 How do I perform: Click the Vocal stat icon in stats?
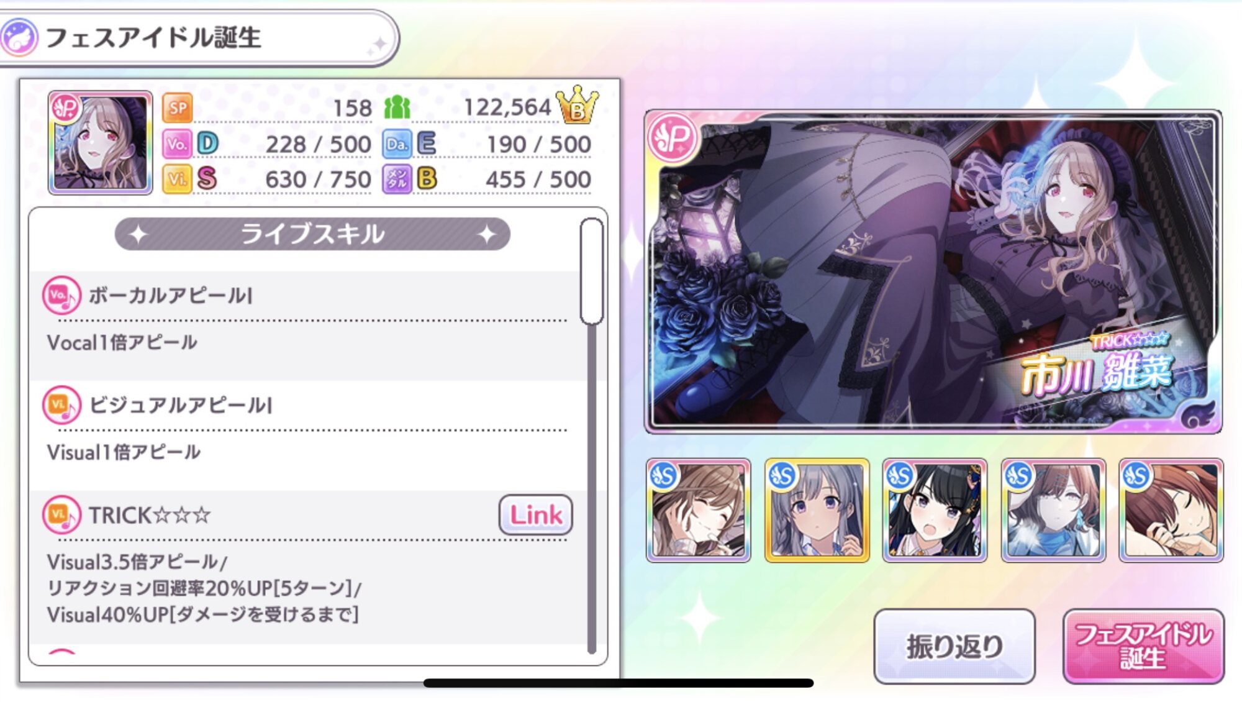coord(178,144)
